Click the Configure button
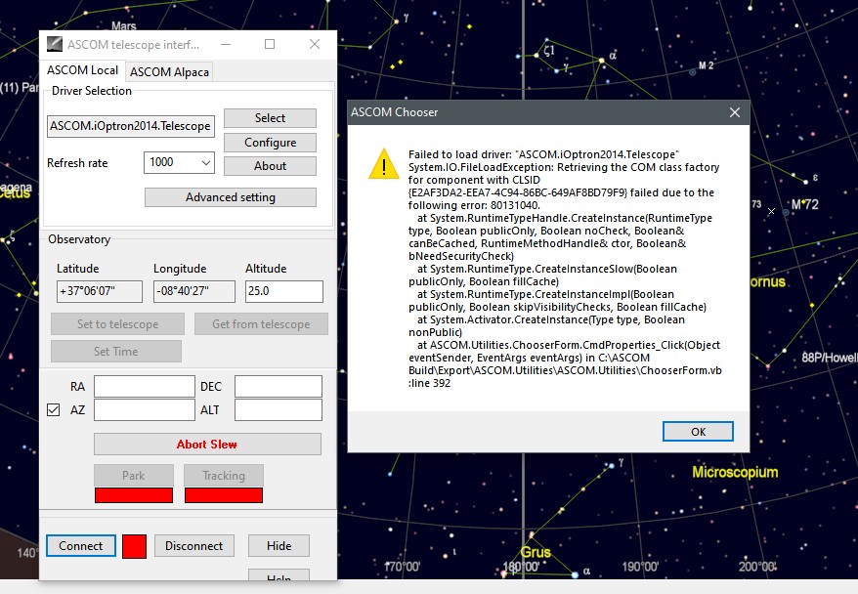The height and width of the screenshot is (594, 858). click(x=270, y=143)
